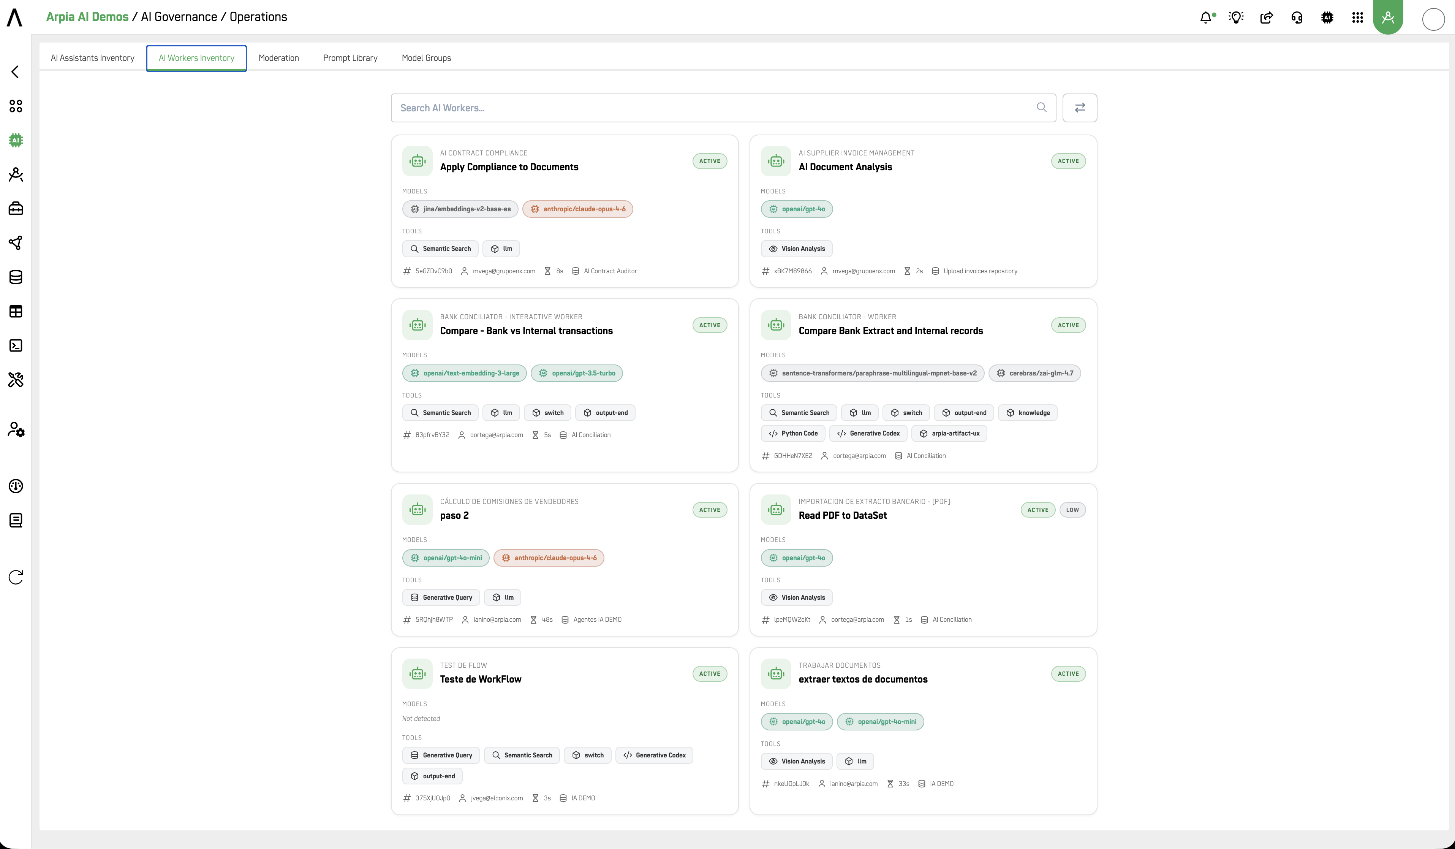
Task: Click the refresh arrow icon in sidebar
Action: coord(16,577)
